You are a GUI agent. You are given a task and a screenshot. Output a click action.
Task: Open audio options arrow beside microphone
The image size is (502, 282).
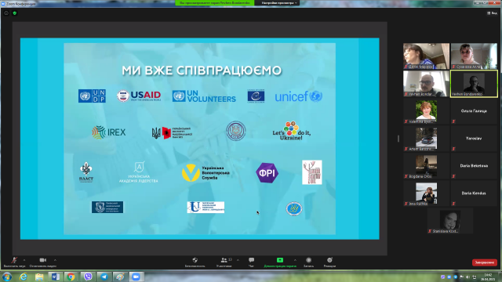coord(24,260)
